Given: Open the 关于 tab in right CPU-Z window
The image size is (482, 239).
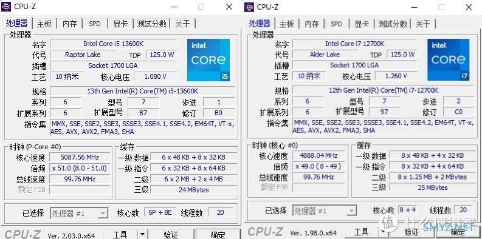Looking at the screenshot, I should pos(423,24).
